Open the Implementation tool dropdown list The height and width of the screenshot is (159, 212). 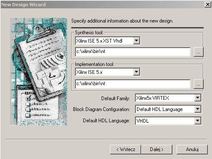[137, 72]
